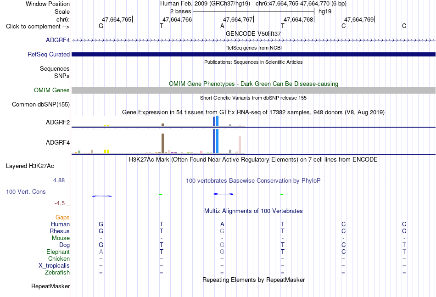Click the Publications Sequences in Scientific Articles title
Screen dimensions: 436x297
253,62
